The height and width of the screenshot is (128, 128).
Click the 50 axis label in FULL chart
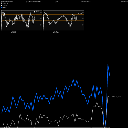[x=83, y=19]
